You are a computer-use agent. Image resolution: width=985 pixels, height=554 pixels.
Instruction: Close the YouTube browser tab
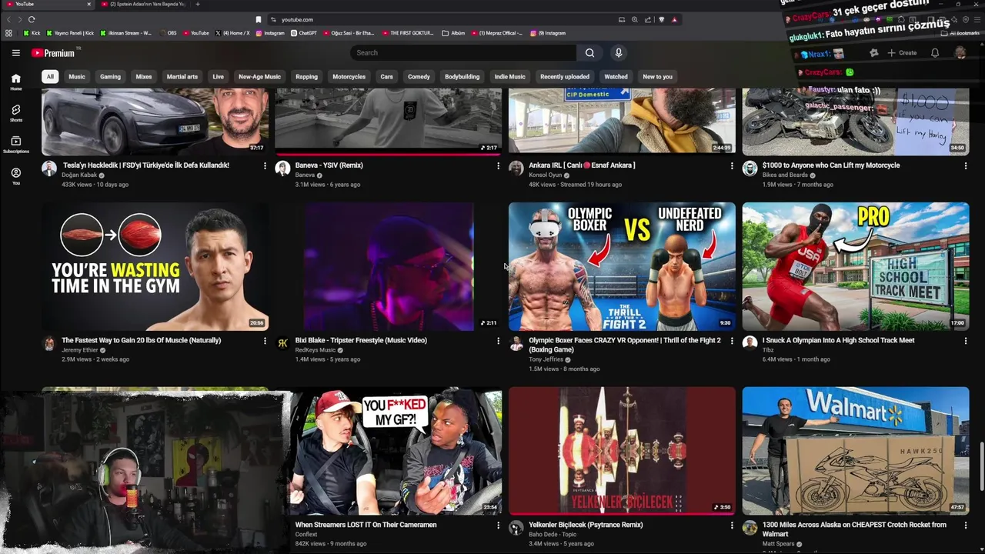[88, 4]
